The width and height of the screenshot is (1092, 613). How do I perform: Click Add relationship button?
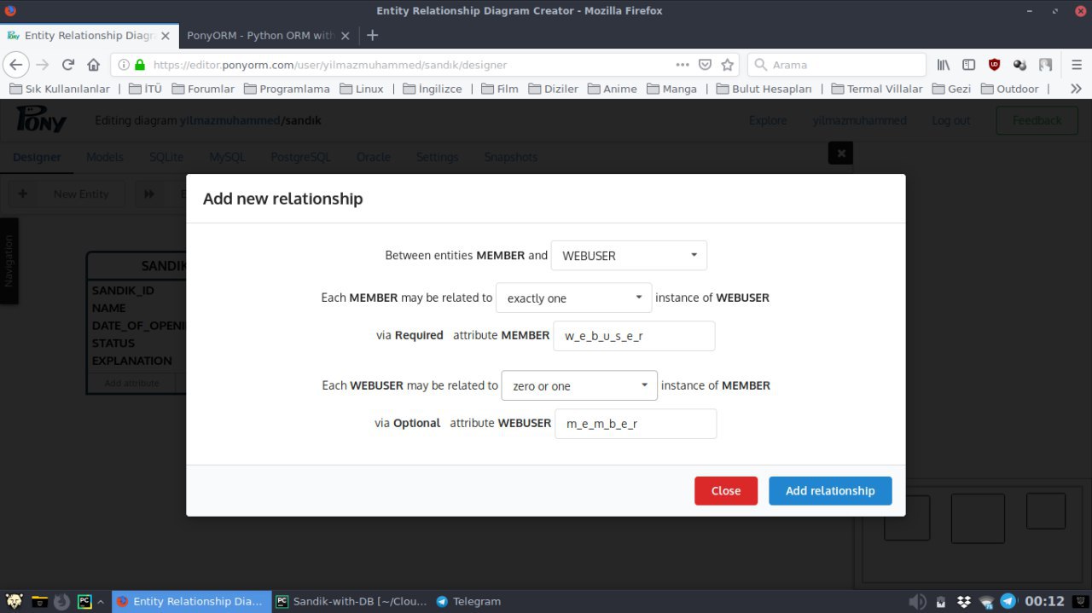coord(830,490)
